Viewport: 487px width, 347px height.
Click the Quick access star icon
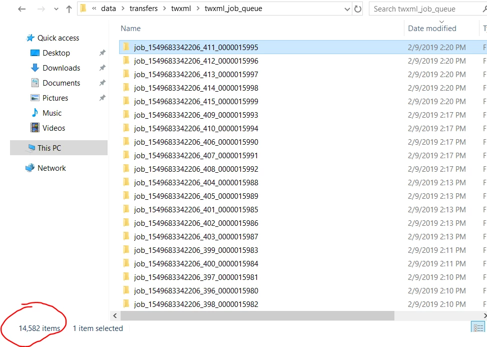(30, 38)
